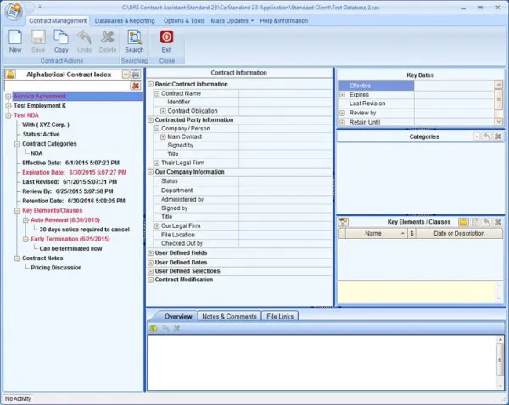Expand the Contract Obligation row

point(163,111)
